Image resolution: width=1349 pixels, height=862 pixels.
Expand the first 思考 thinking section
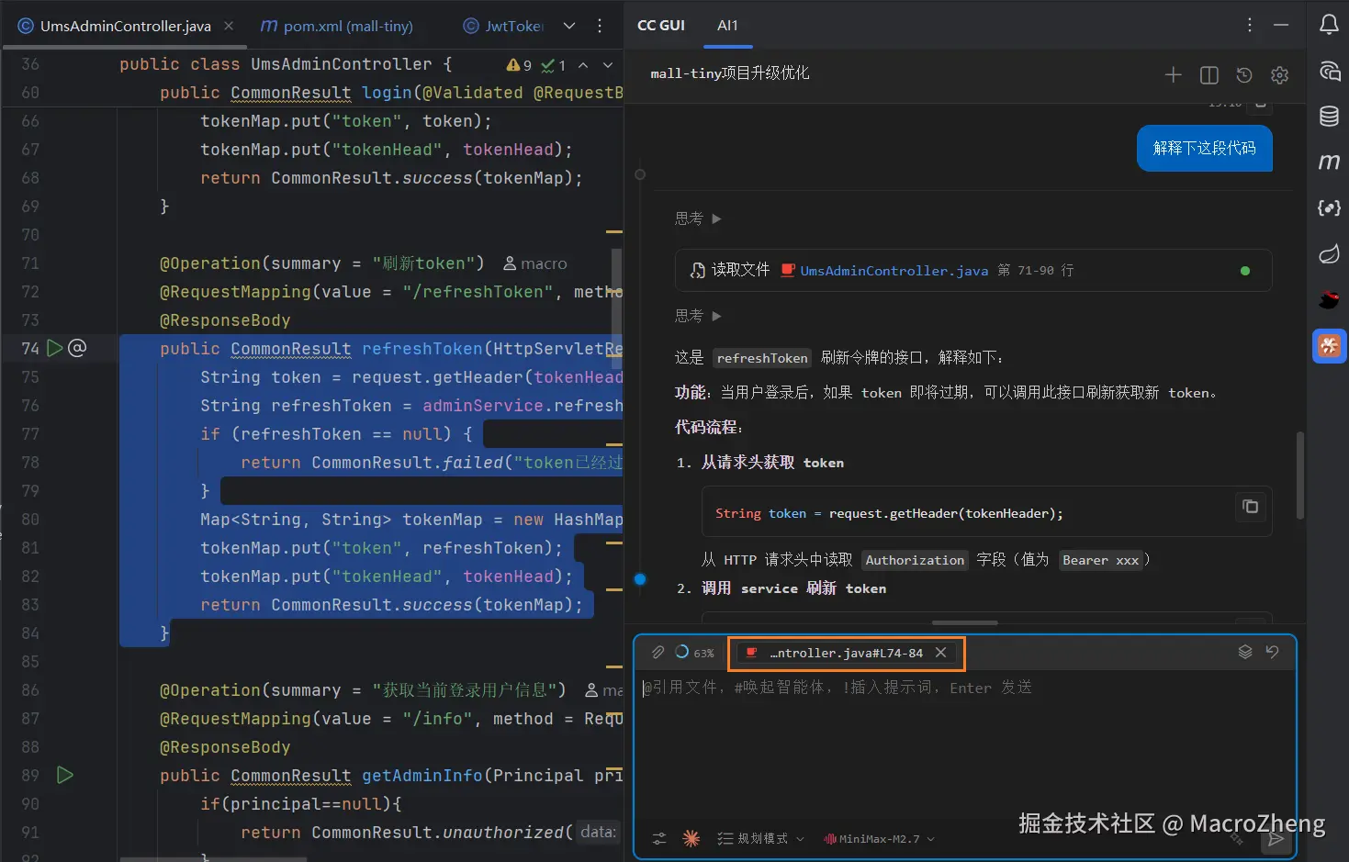click(698, 218)
